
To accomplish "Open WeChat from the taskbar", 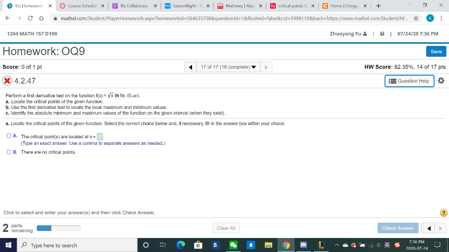I will point(232,245).
